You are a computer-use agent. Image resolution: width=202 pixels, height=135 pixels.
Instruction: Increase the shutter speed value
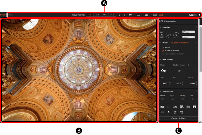point(183,70)
